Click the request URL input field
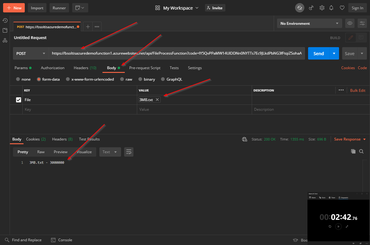This screenshot has width=370, height=245. [x=176, y=53]
